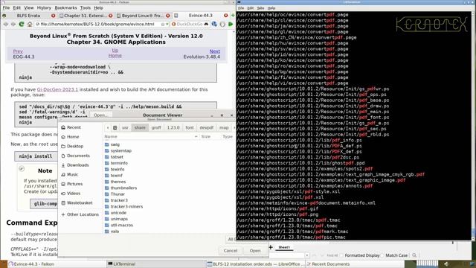Click the devpdf segment in path bar
The height and width of the screenshot is (268, 476).
(207, 127)
